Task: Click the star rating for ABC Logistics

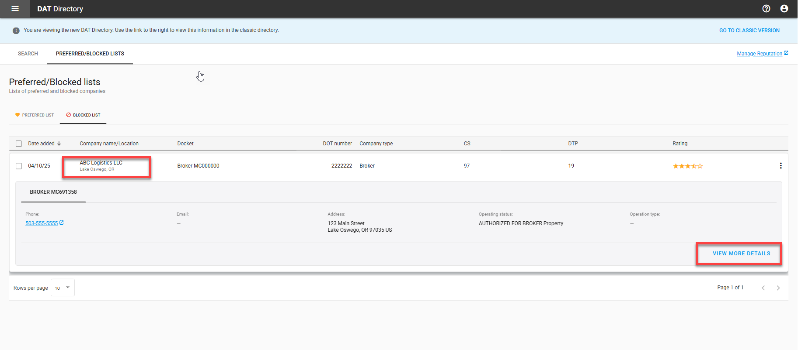Action: click(x=688, y=166)
